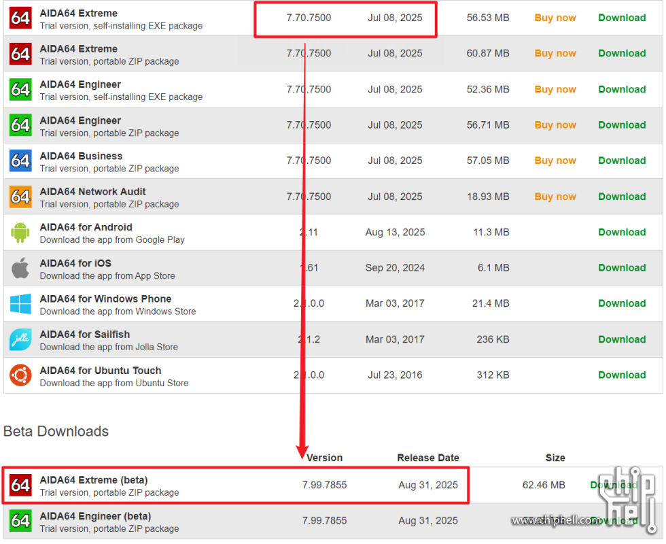Click the AIDA64 Engineer (beta) green icon

pos(20,521)
